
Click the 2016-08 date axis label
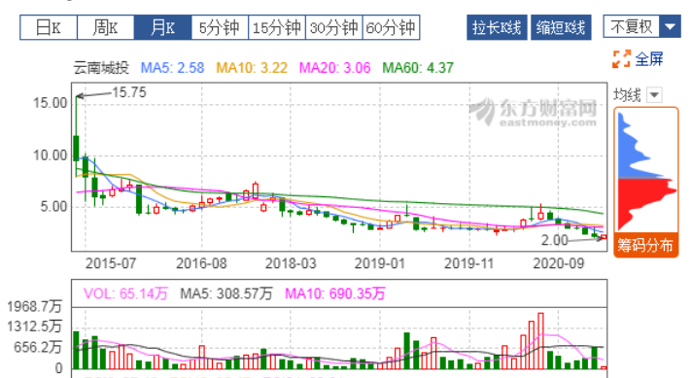[x=201, y=263]
